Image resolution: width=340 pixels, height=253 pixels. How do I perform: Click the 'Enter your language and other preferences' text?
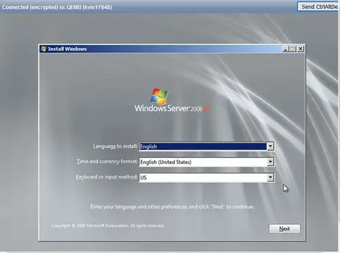tap(172, 207)
